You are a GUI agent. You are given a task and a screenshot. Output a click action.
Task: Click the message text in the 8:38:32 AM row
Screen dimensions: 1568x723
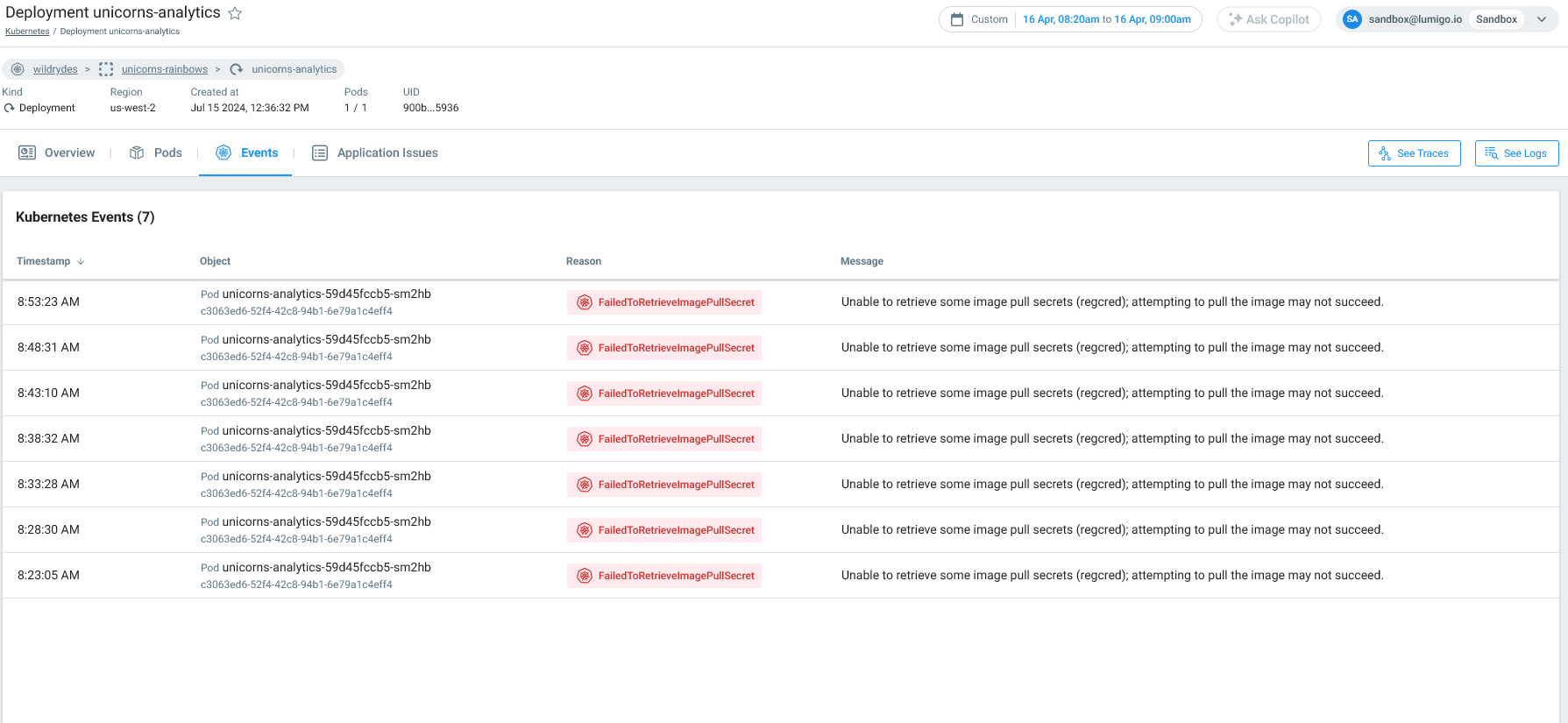point(1112,438)
